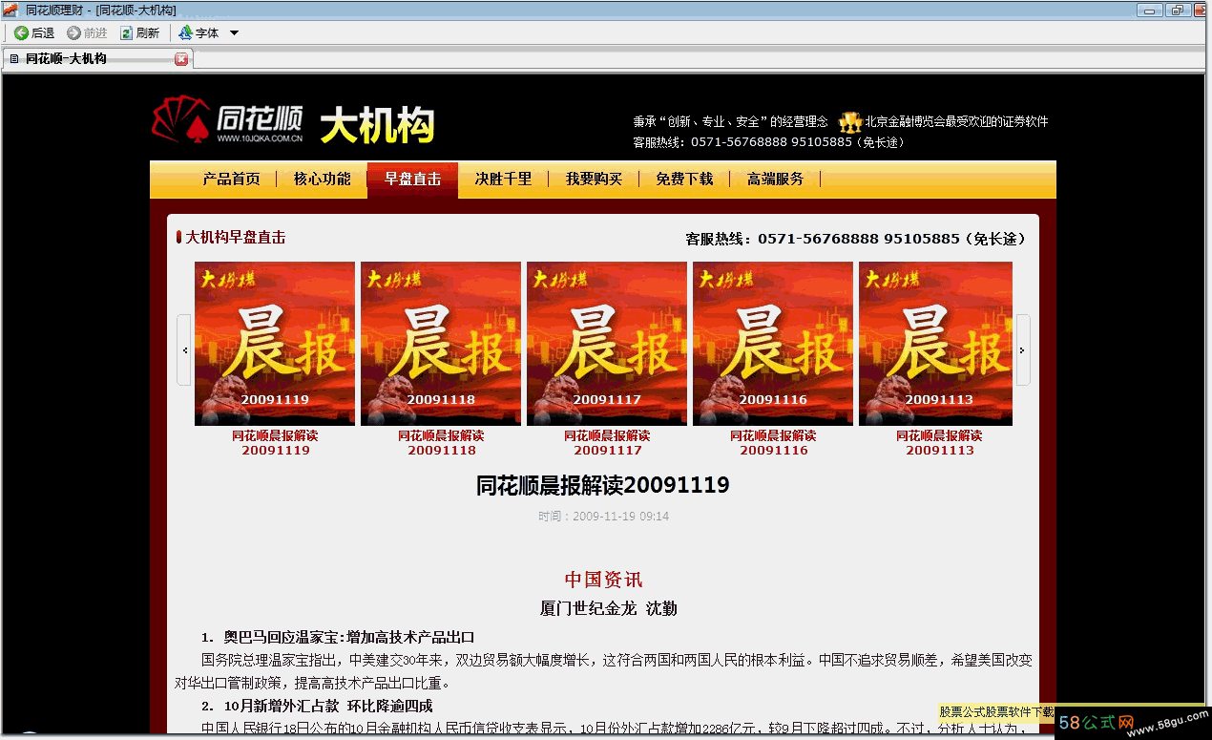This screenshot has width=1212, height=740.
Task: Open the 核心功能 navigation menu
Action: point(323,180)
